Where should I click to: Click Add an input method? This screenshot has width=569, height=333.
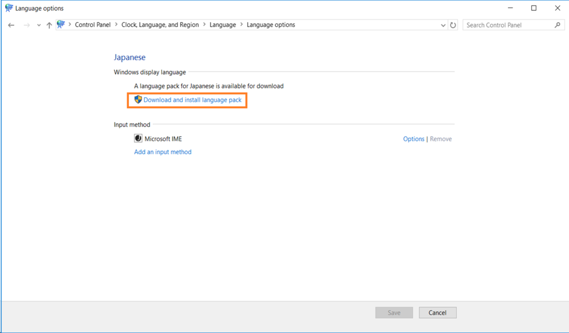click(x=163, y=152)
